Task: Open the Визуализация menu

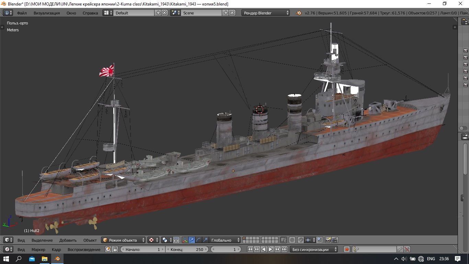Action: 47,13
